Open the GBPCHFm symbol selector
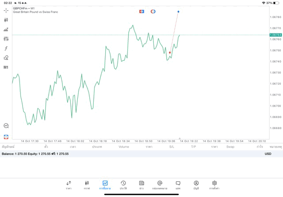Screen dimensions: 283x197 point(20,8)
